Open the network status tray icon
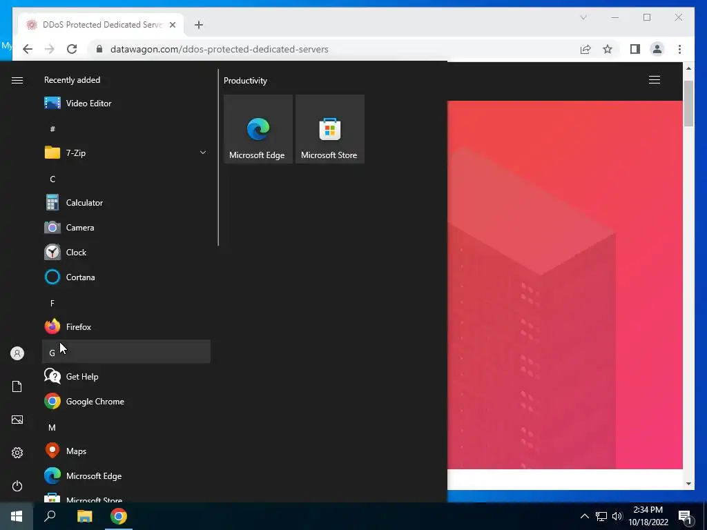This screenshot has width=707, height=530. pyautogui.click(x=601, y=516)
